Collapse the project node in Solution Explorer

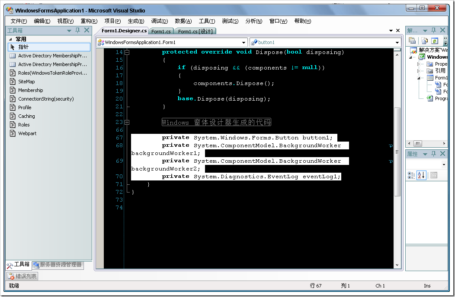[x=410, y=57]
